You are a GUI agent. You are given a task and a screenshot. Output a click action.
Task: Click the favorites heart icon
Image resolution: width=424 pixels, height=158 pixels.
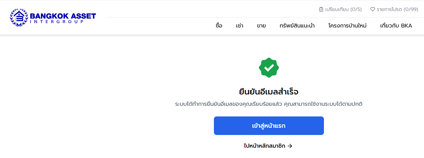pos(372,9)
